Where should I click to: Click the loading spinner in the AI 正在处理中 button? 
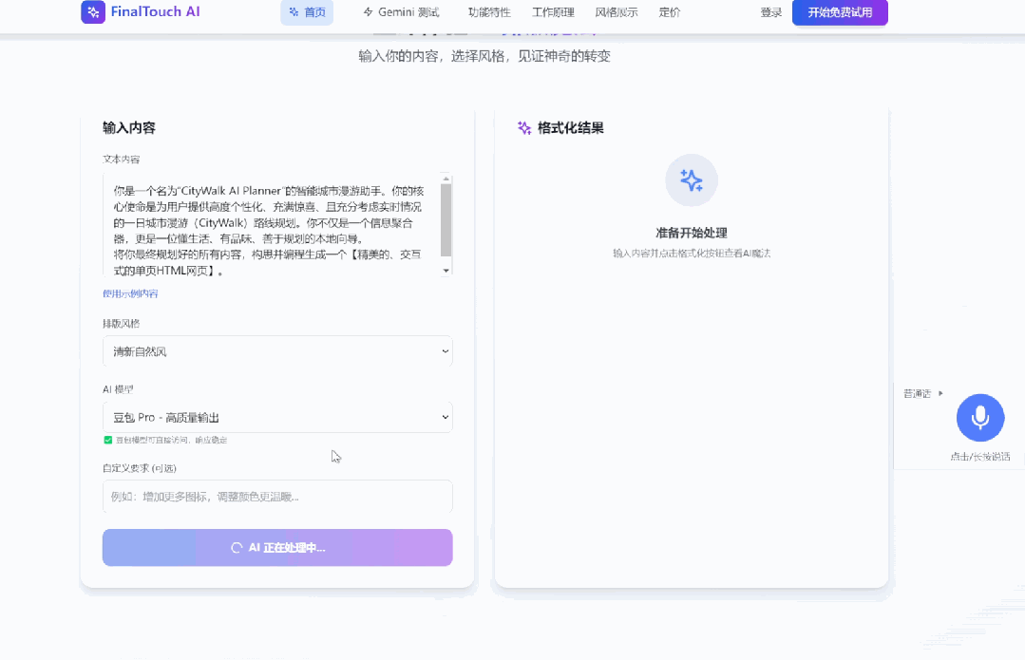(237, 548)
